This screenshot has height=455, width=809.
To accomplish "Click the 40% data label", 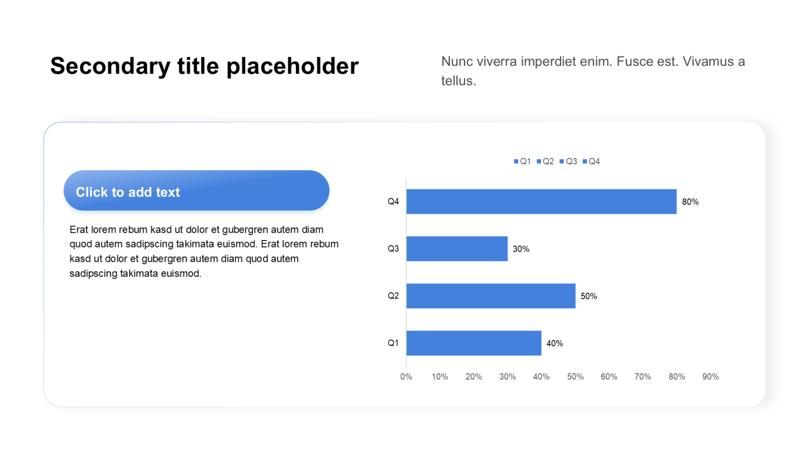I will 554,344.
